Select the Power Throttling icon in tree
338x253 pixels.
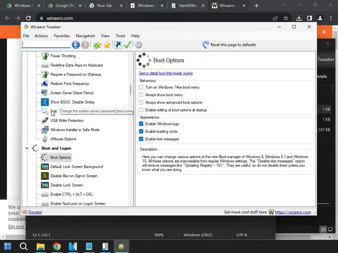point(45,56)
